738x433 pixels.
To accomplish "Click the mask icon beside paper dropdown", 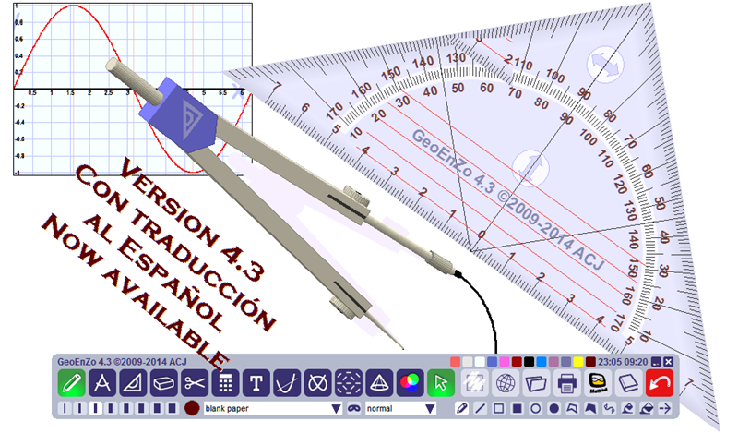I will 354,408.
